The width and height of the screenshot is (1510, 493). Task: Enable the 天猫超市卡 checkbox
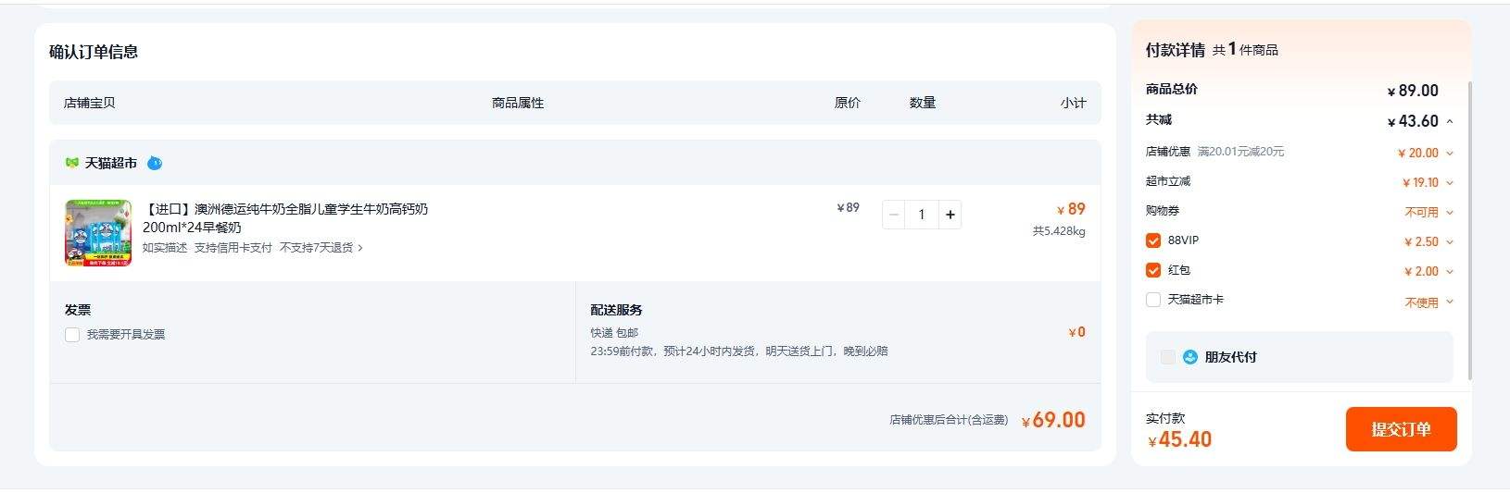[x=1153, y=300]
